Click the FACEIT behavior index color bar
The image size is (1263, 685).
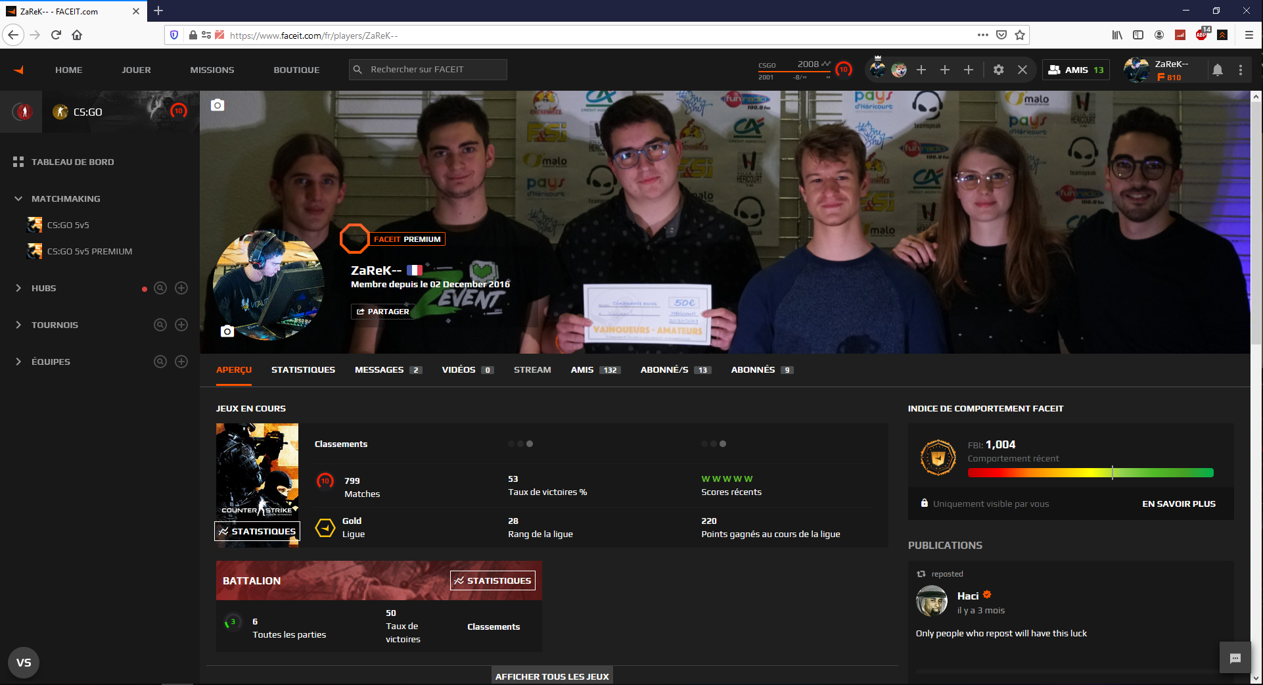coord(1091,473)
